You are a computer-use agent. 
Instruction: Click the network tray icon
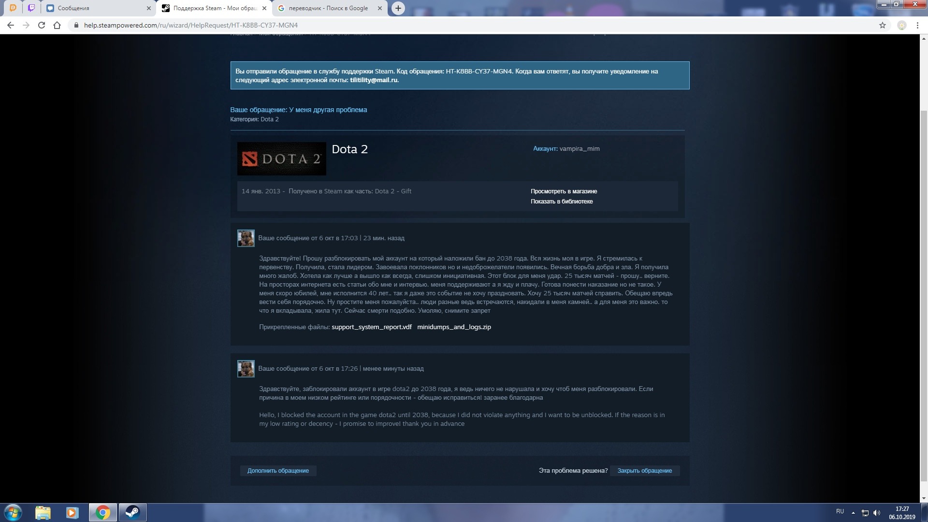tap(865, 513)
